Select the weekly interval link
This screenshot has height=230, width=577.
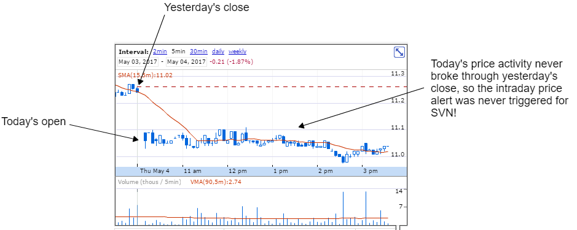237,52
